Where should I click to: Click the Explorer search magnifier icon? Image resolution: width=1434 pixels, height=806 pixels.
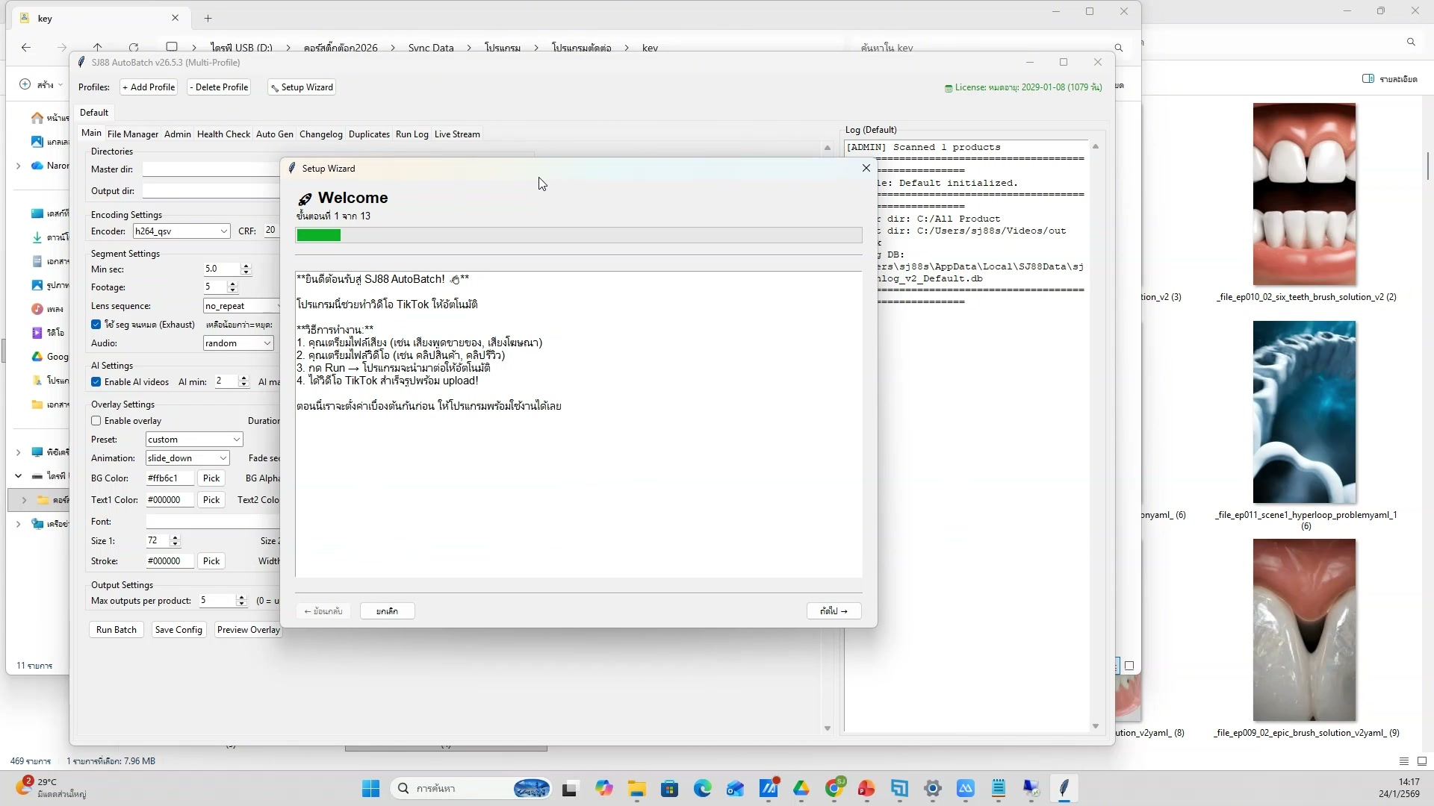click(1118, 48)
